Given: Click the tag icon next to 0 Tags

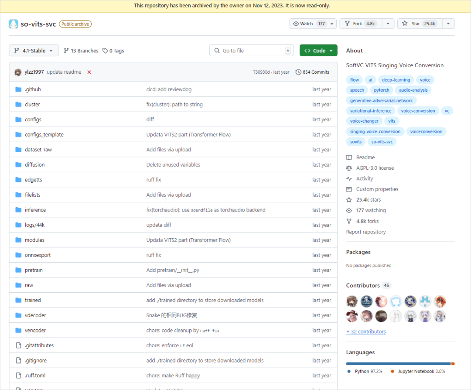Looking at the screenshot, I should pyautogui.click(x=105, y=51).
